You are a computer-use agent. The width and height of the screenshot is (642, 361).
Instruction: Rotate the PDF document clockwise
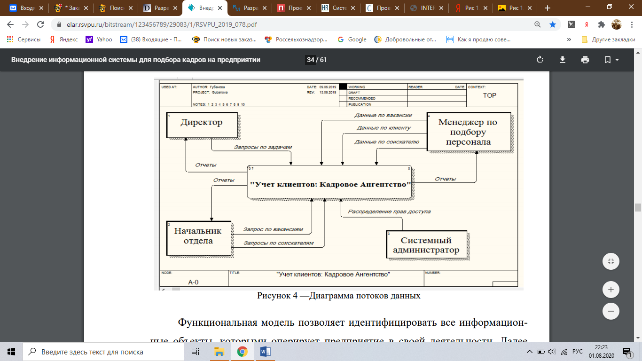pos(540,60)
